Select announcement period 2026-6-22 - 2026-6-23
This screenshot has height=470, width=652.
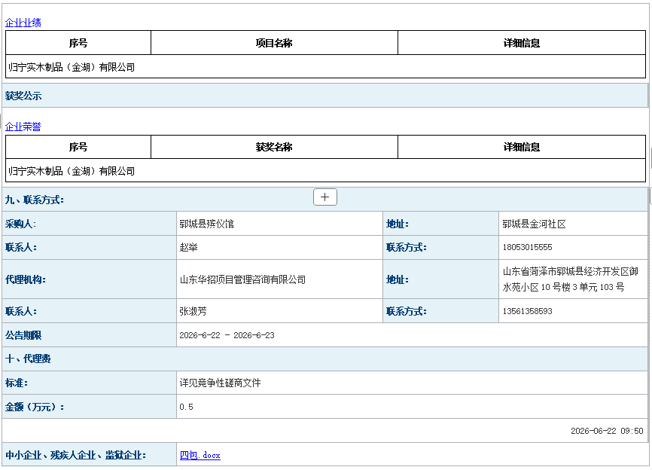(x=227, y=335)
